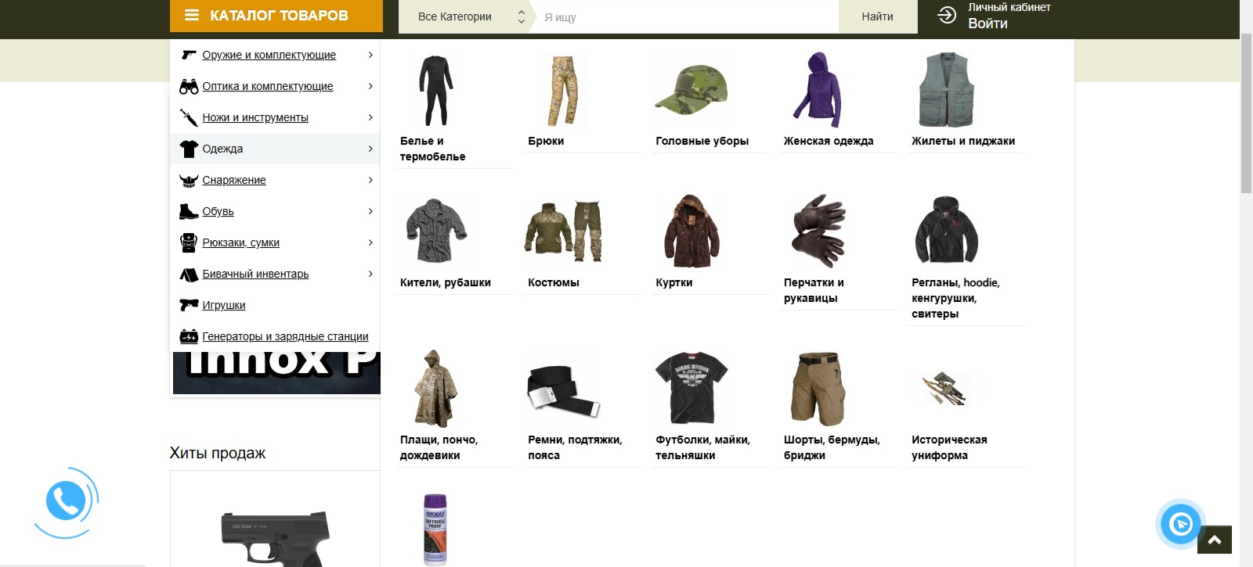This screenshot has width=1253, height=567.
Task: Click the pistol icon beside Оружие и комплектующие
Action: pyautogui.click(x=188, y=55)
